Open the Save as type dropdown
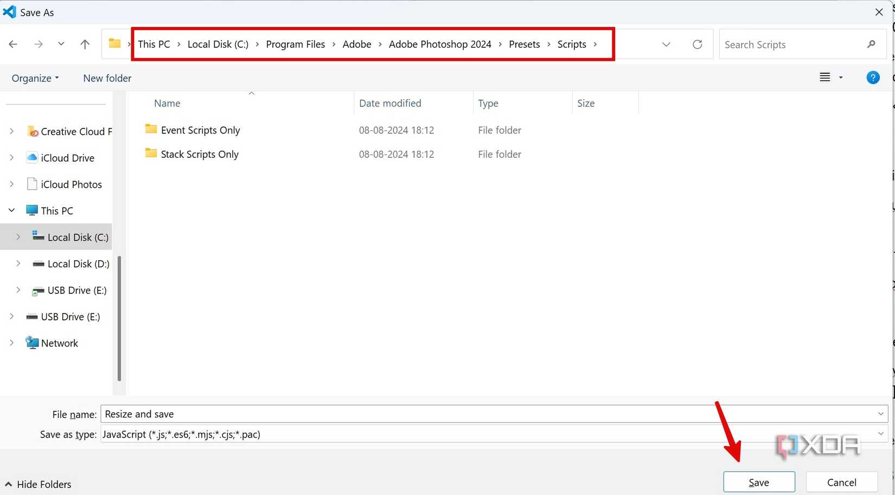Screen dimensions: 895x495 click(880, 434)
